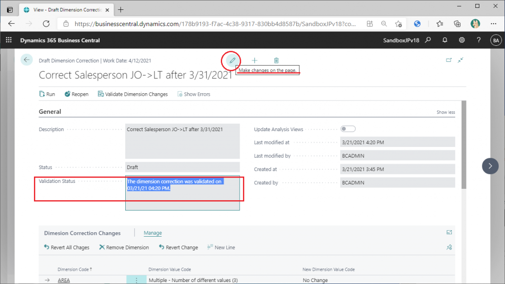Click the trash delete icon
505x284 pixels.
tap(276, 60)
